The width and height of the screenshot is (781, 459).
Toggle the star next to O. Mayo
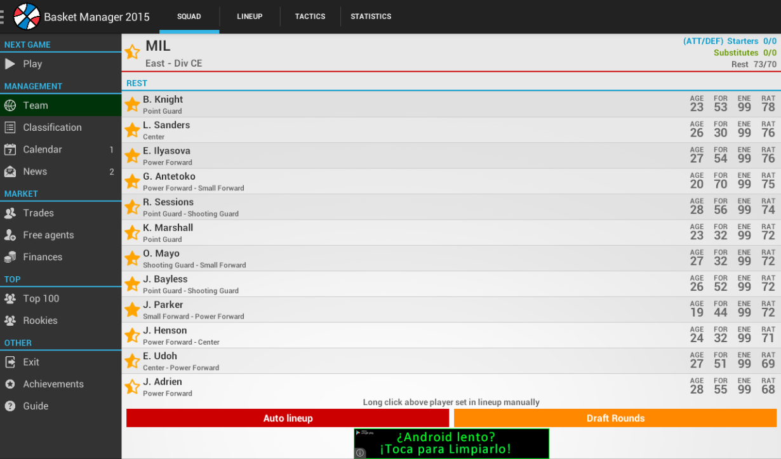tap(132, 258)
